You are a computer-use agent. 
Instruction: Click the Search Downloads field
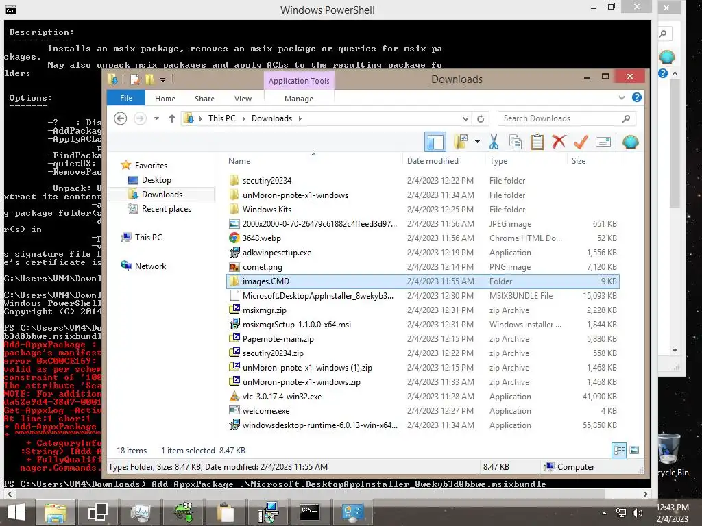566,118
